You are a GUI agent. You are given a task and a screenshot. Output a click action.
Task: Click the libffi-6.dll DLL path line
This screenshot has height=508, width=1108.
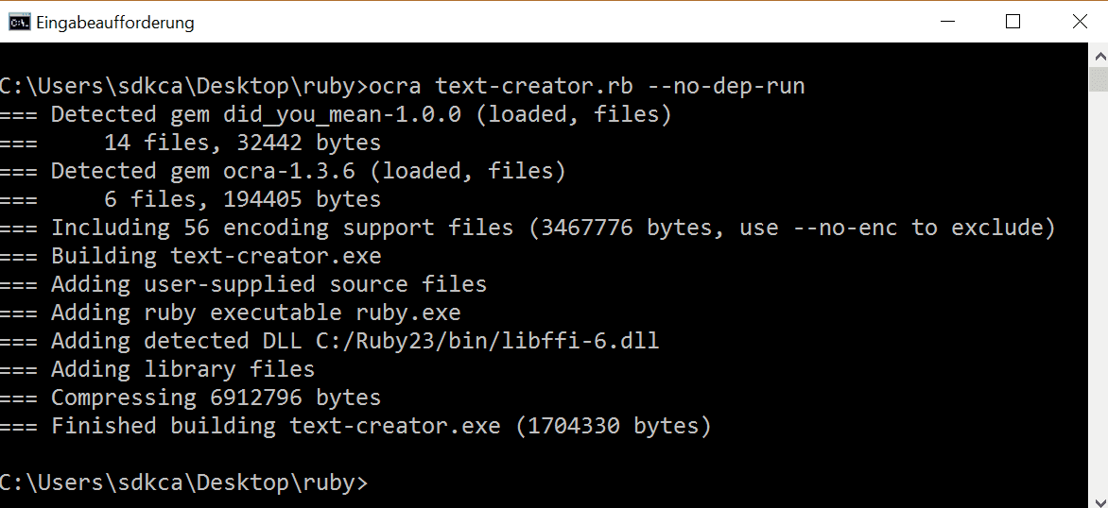tap(329, 340)
